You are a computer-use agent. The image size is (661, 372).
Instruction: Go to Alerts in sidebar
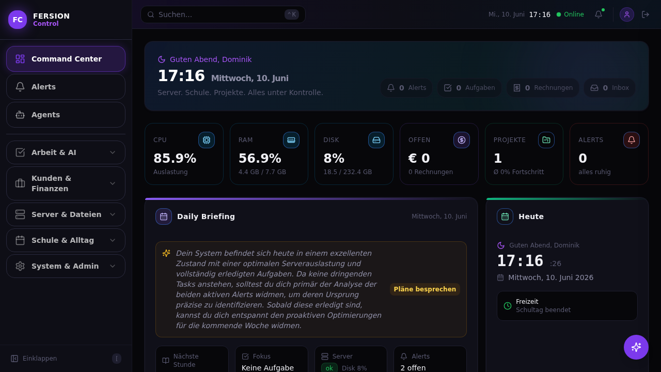[66, 87]
